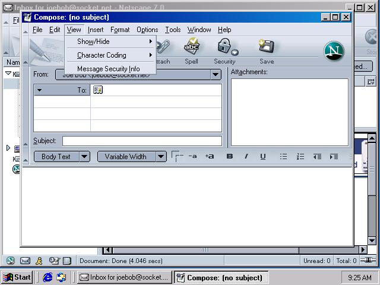Viewport: 380px width, 285px height.
Task: Open the Character Coding submenu
Action: click(x=110, y=55)
